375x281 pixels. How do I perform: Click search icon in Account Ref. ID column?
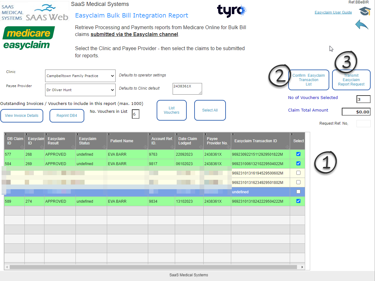point(173,147)
